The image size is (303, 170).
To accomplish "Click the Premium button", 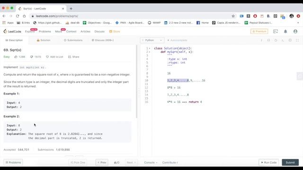I will [x=259, y=32].
